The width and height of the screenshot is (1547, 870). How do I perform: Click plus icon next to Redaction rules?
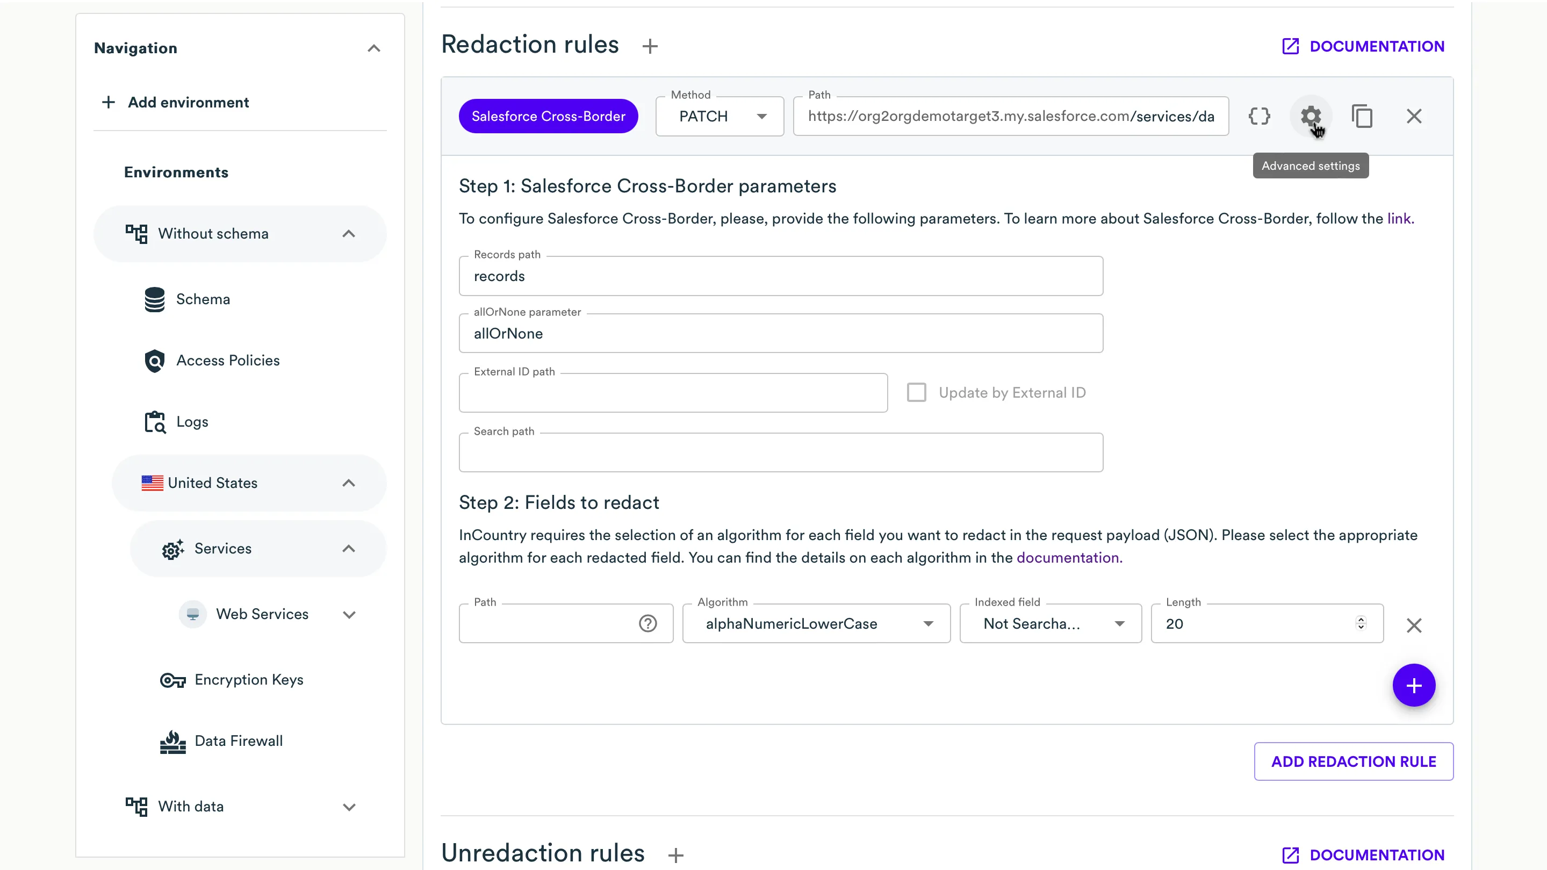650,46
